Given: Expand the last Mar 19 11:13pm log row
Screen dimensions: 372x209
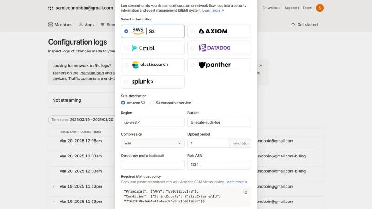Looking at the screenshot, I should point(53,202).
